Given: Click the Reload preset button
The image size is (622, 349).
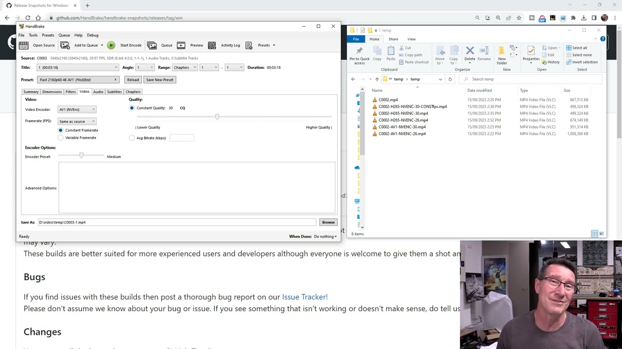Looking at the screenshot, I should tap(133, 80).
